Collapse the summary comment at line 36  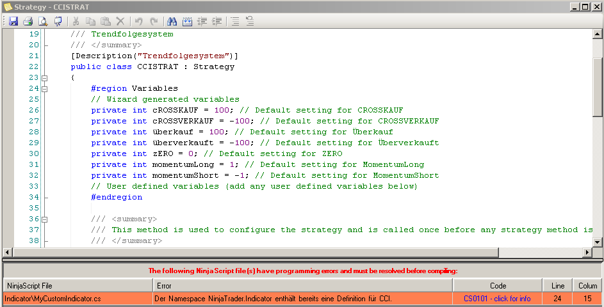pyautogui.click(x=45, y=219)
